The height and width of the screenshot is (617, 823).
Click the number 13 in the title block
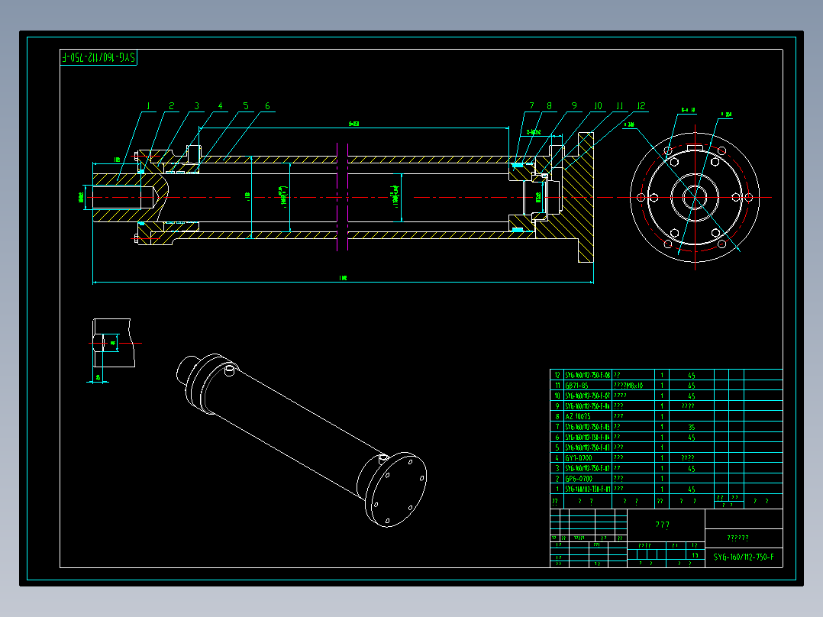[695, 555]
